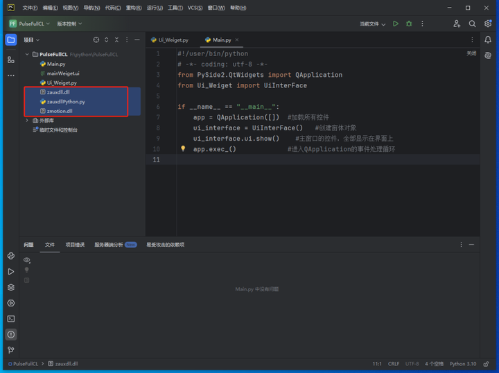The height and width of the screenshot is (373, 499).
Task: Debug the current file
Action: tap(409, 24)
